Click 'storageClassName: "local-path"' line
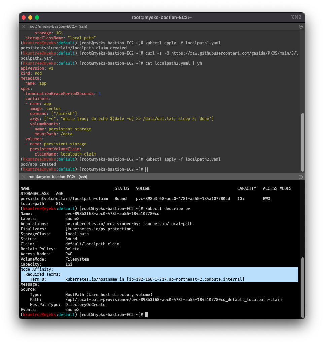The width and height of the screenshot is (324, 344). (61, 38)
